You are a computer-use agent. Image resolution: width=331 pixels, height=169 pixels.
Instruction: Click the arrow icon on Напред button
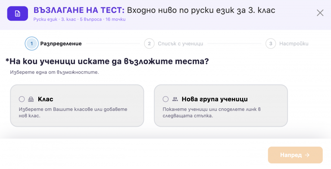(x=307, y=155)
